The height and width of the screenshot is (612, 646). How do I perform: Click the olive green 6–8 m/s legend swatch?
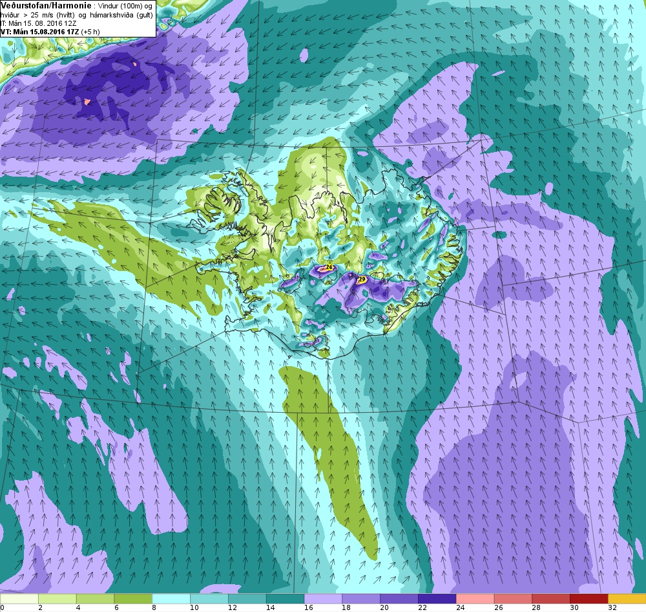tap(133, 599)
